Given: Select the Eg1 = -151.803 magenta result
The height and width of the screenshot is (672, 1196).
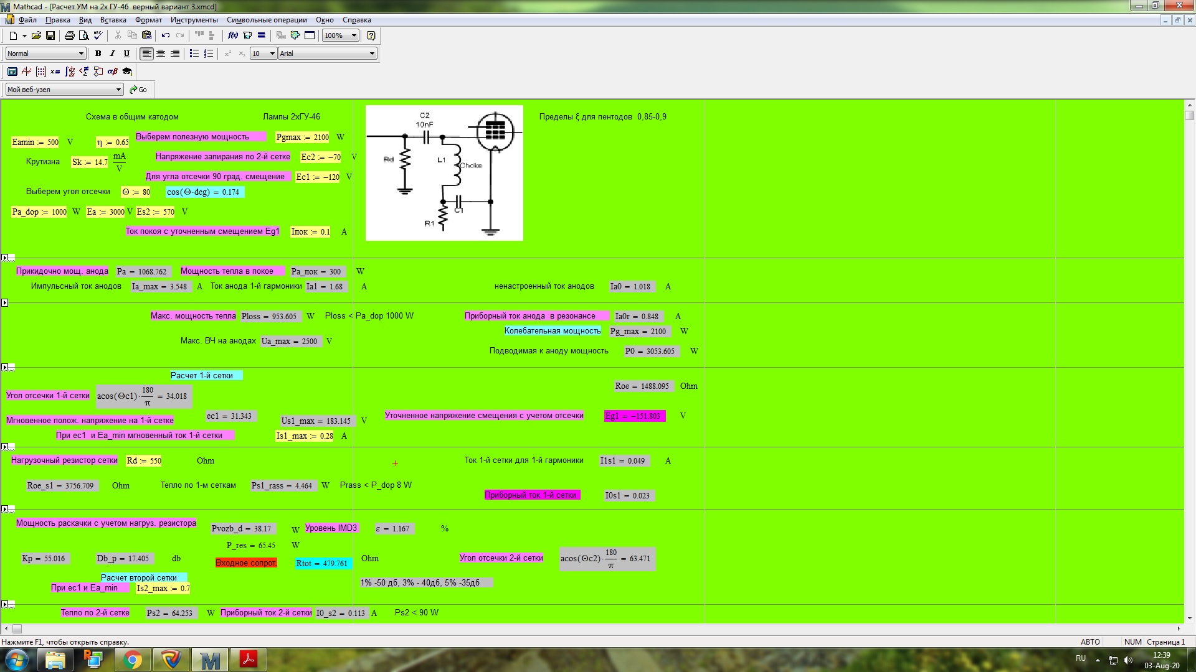Looking at the screenshot, I should click(635, 416).
